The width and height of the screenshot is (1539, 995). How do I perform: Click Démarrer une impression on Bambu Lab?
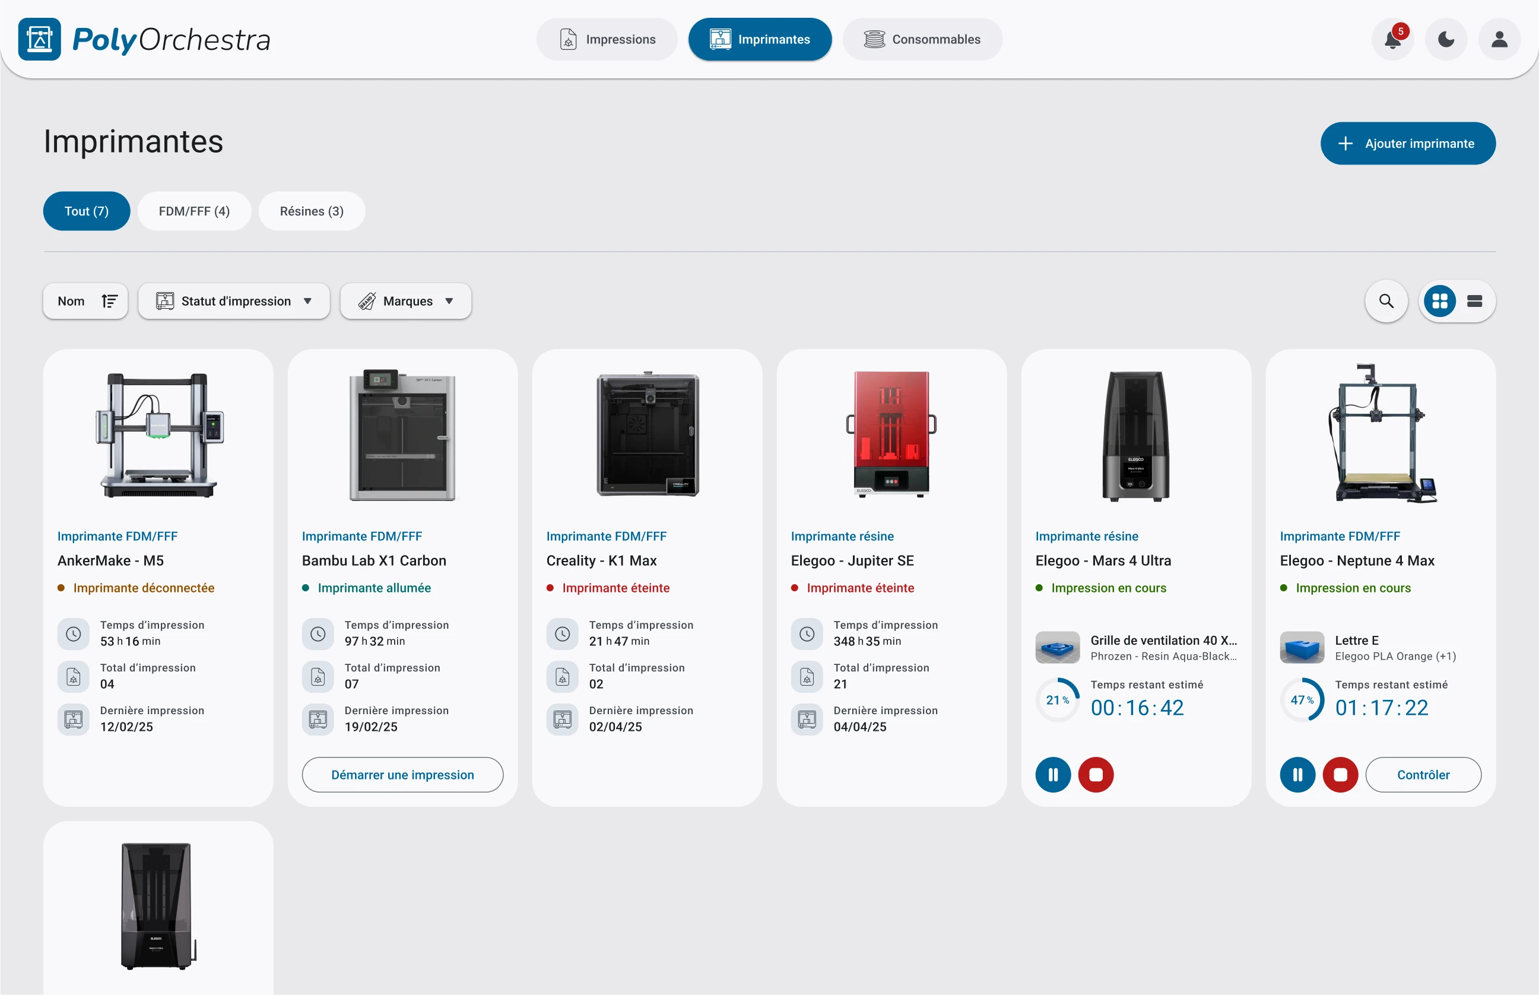point(402,775)
